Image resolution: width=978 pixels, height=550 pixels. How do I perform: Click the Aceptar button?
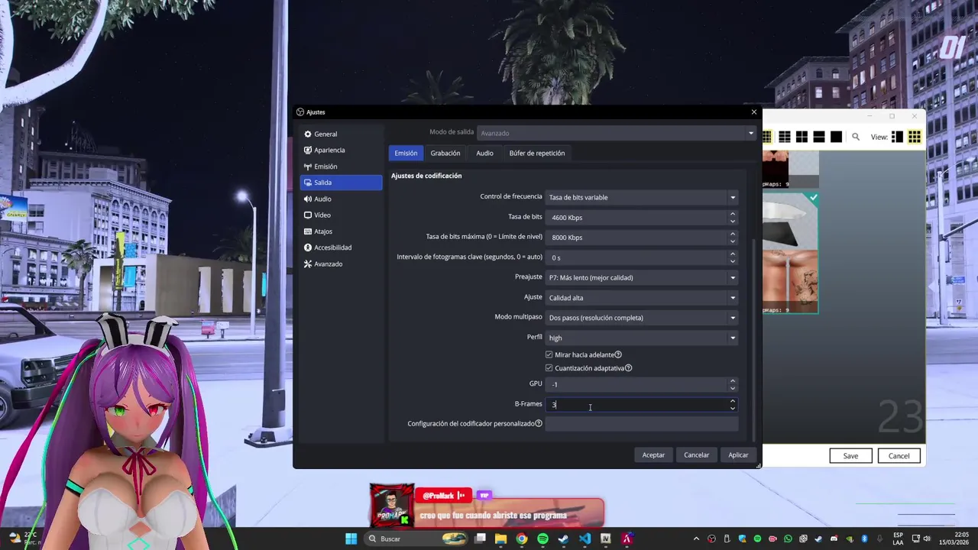[x=653, y=455]
